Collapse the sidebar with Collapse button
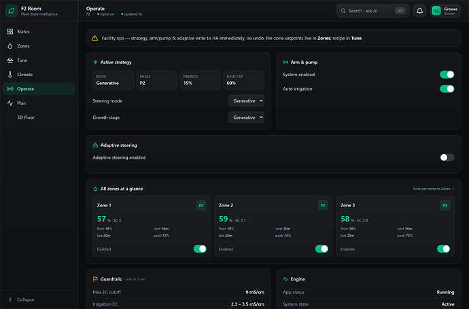Viewport: 469px width, 309px height. click(39, 299)
